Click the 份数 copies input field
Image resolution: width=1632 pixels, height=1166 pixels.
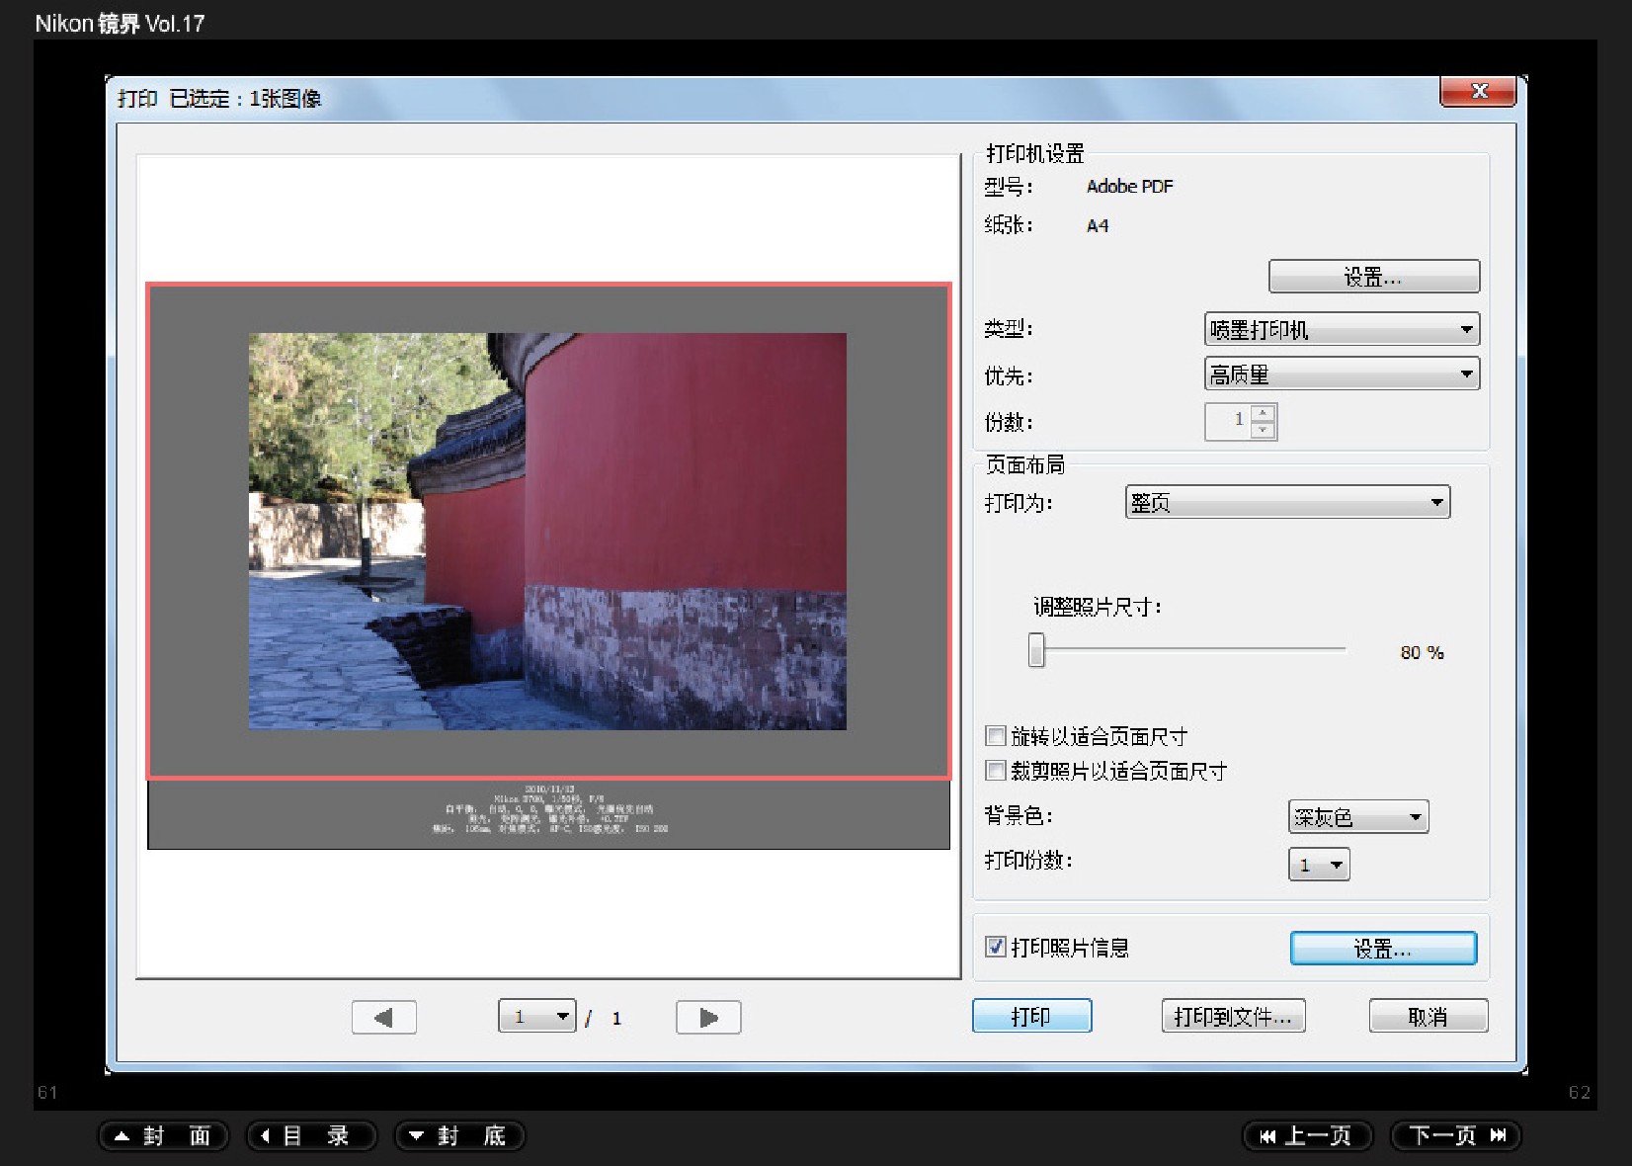pos(1228,421)
